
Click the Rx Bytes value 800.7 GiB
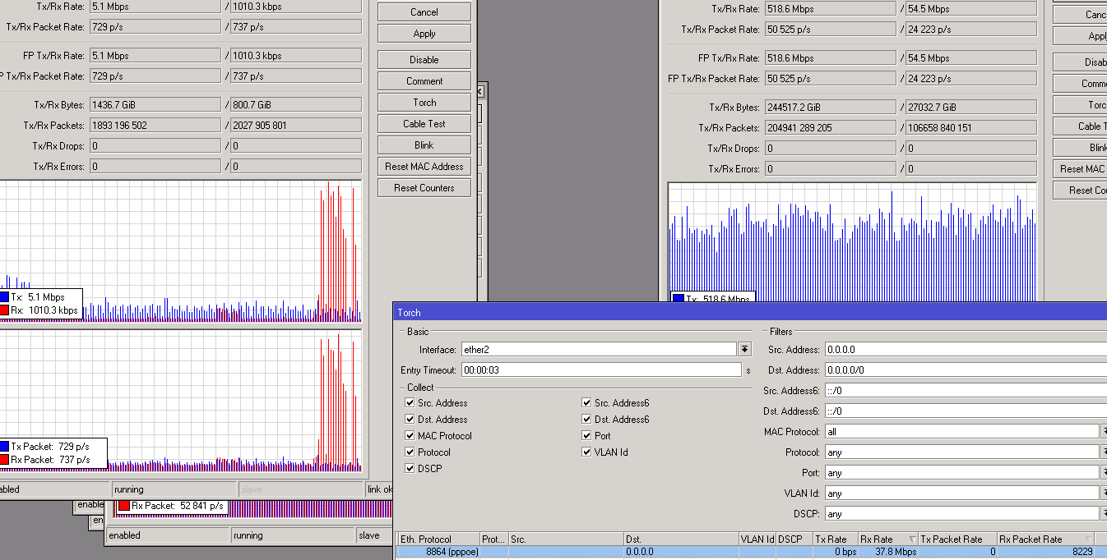tap(295, 105)
